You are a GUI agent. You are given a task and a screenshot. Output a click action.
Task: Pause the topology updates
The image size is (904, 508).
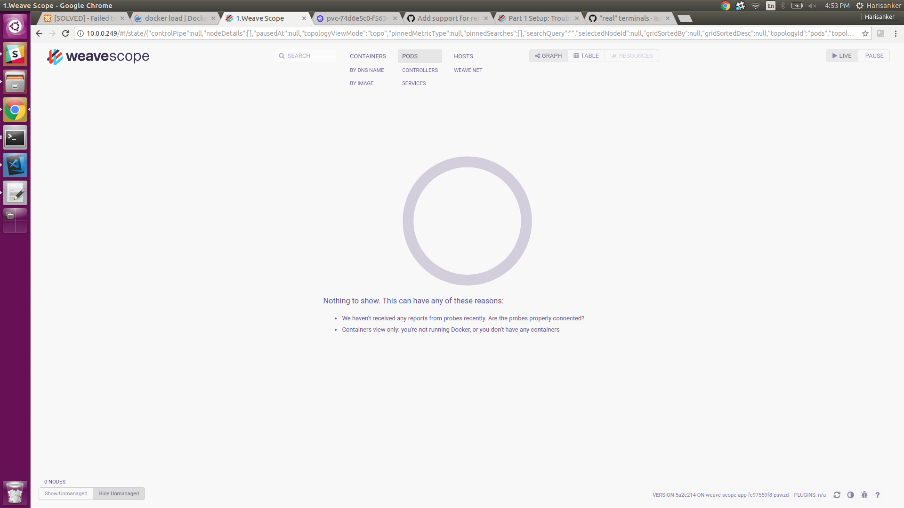pos(874,56)
